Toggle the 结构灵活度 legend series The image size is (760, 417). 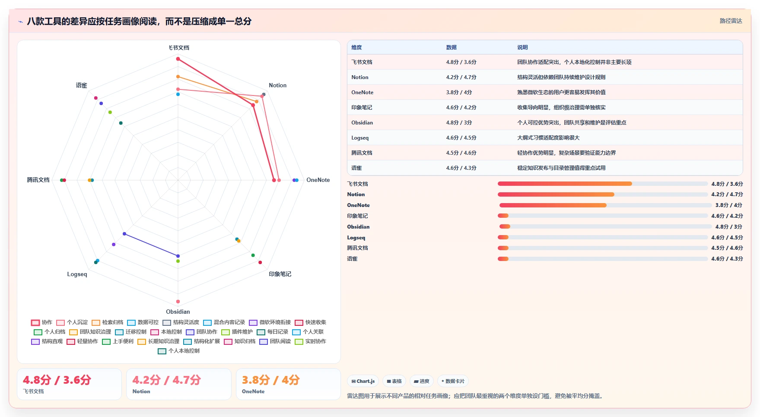[x=181, y=322]
